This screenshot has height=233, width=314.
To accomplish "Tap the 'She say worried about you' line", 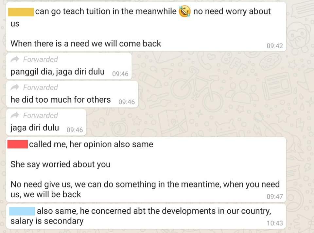I will point(61,165).
